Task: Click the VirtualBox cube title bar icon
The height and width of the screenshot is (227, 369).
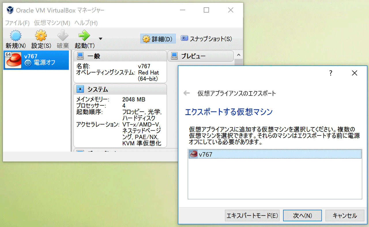Action: [x=10, y=10]
